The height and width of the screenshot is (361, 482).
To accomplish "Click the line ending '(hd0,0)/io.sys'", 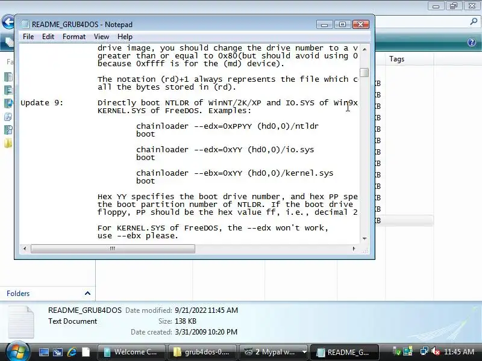I will (x=225, y=150).
